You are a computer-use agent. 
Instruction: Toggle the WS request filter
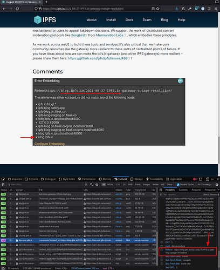click(162, 185)
